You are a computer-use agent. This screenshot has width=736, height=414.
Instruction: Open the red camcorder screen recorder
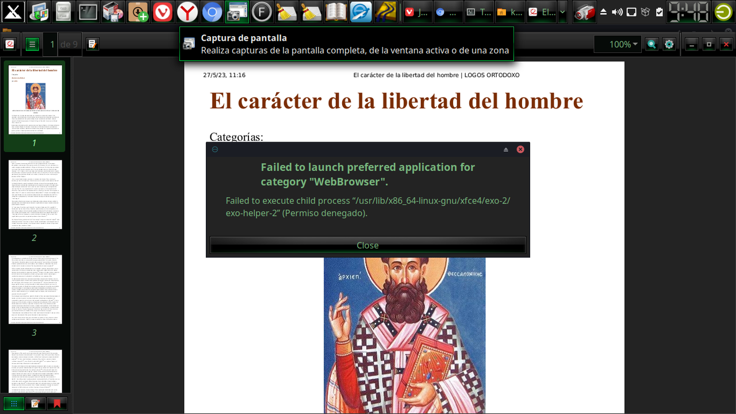[x=585, y=11]
